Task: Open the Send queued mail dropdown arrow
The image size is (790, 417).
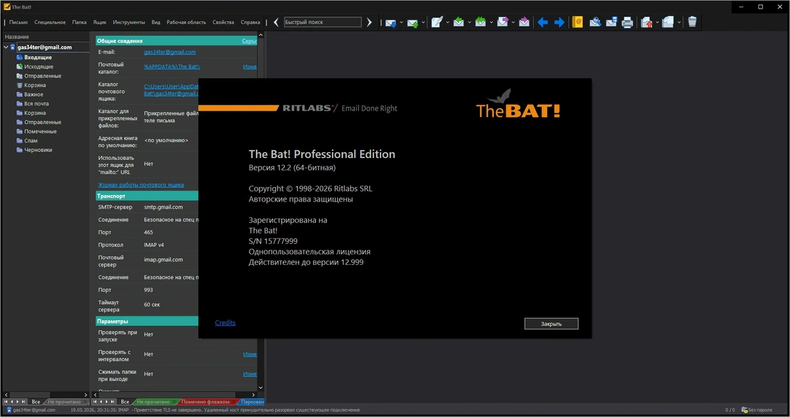Action: (x=423, y=22)
